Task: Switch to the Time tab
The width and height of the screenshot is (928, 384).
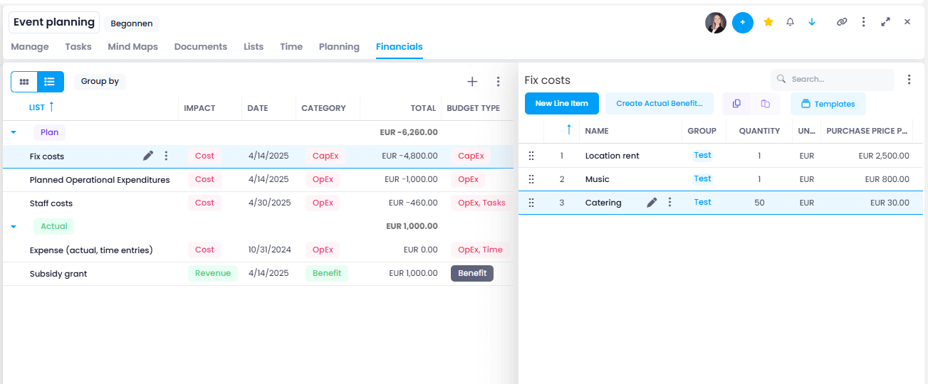Action: [291, 46]
